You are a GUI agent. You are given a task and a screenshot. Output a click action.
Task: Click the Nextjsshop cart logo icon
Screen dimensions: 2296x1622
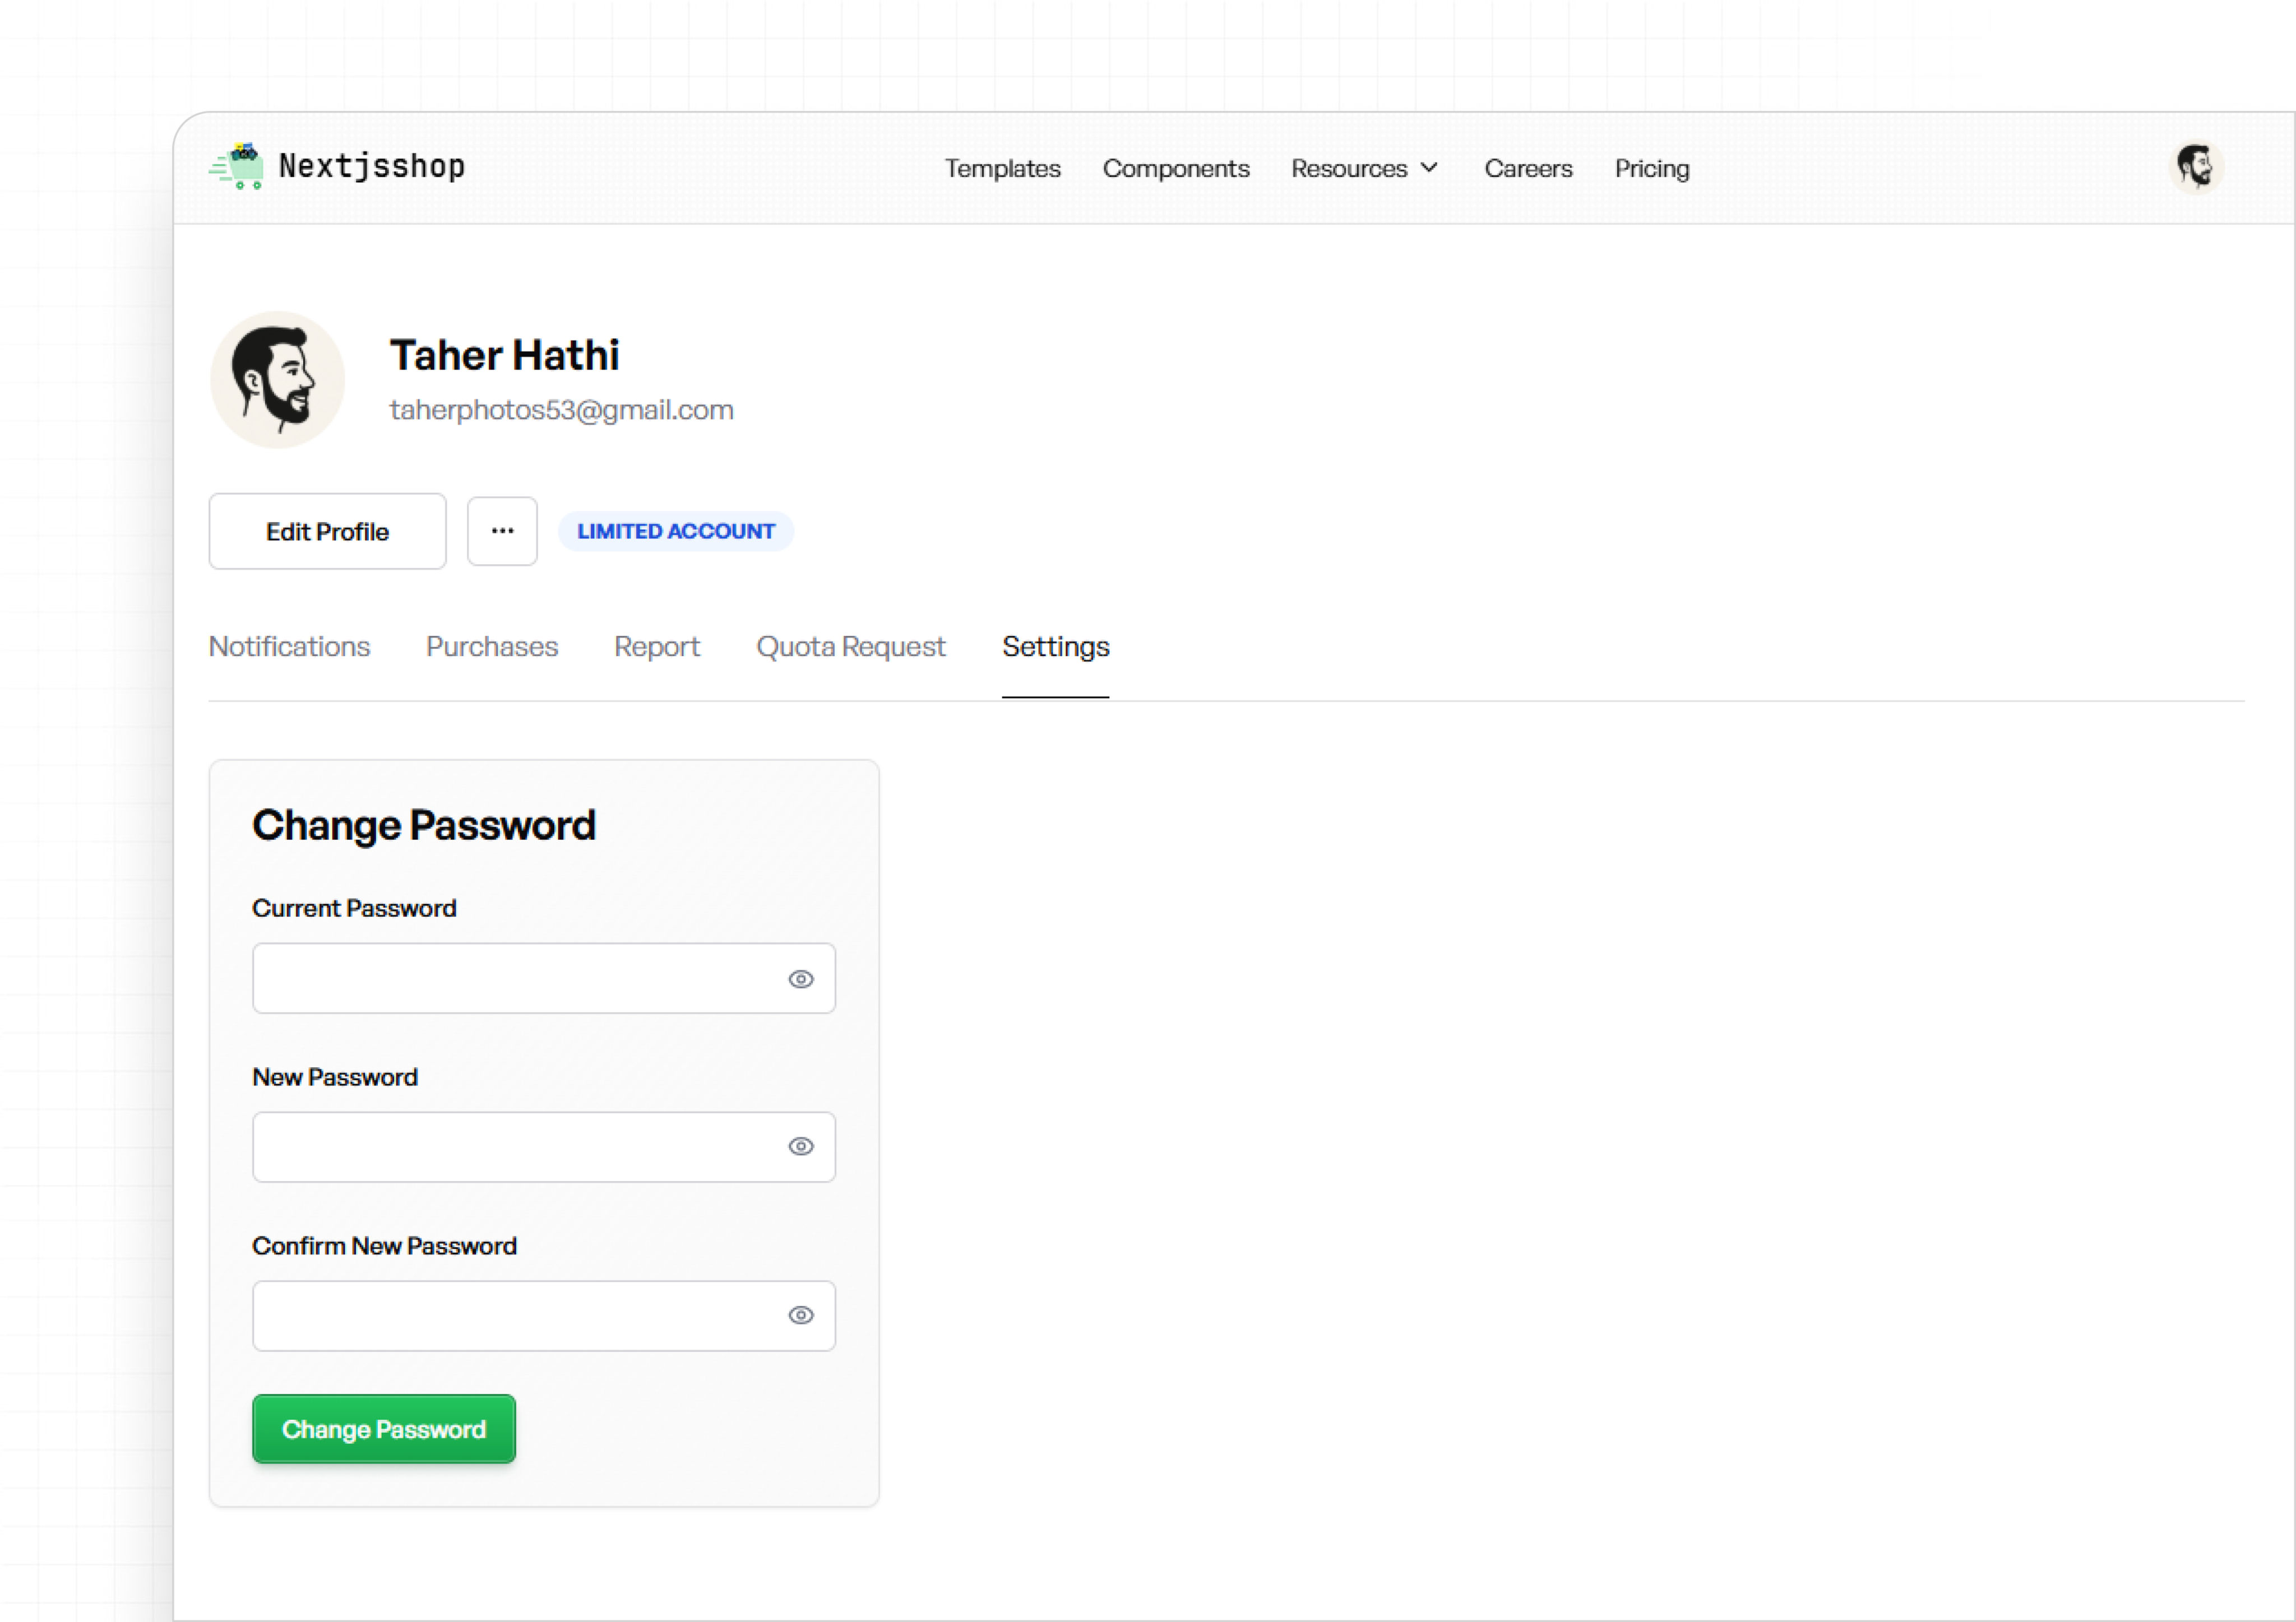pos(238,167)
